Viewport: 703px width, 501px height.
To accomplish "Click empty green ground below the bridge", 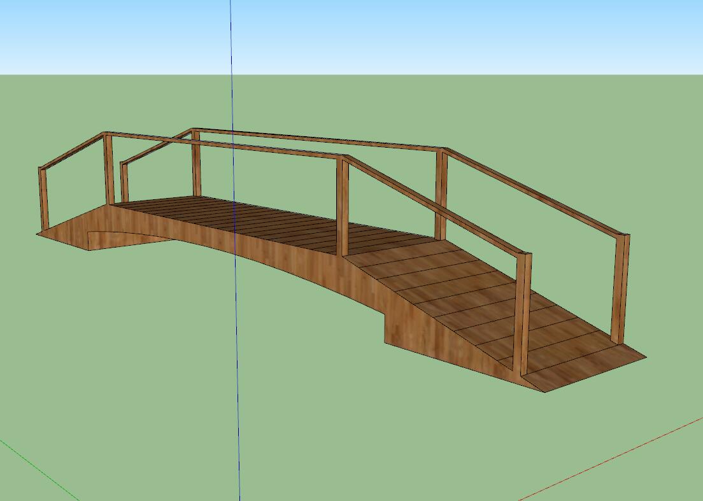I will point(255,382).
